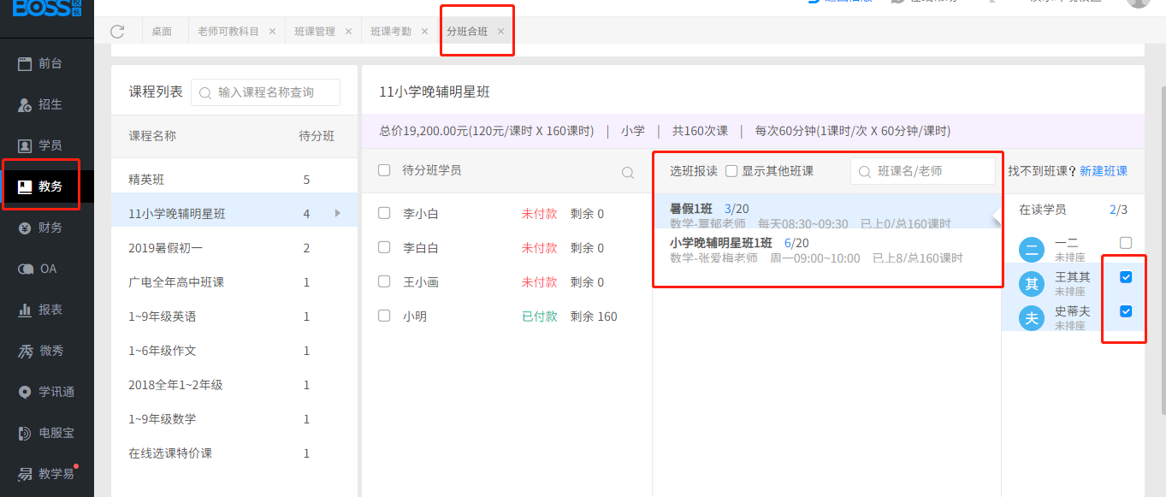Open the 微秀 sidebar module

[47, 351]
